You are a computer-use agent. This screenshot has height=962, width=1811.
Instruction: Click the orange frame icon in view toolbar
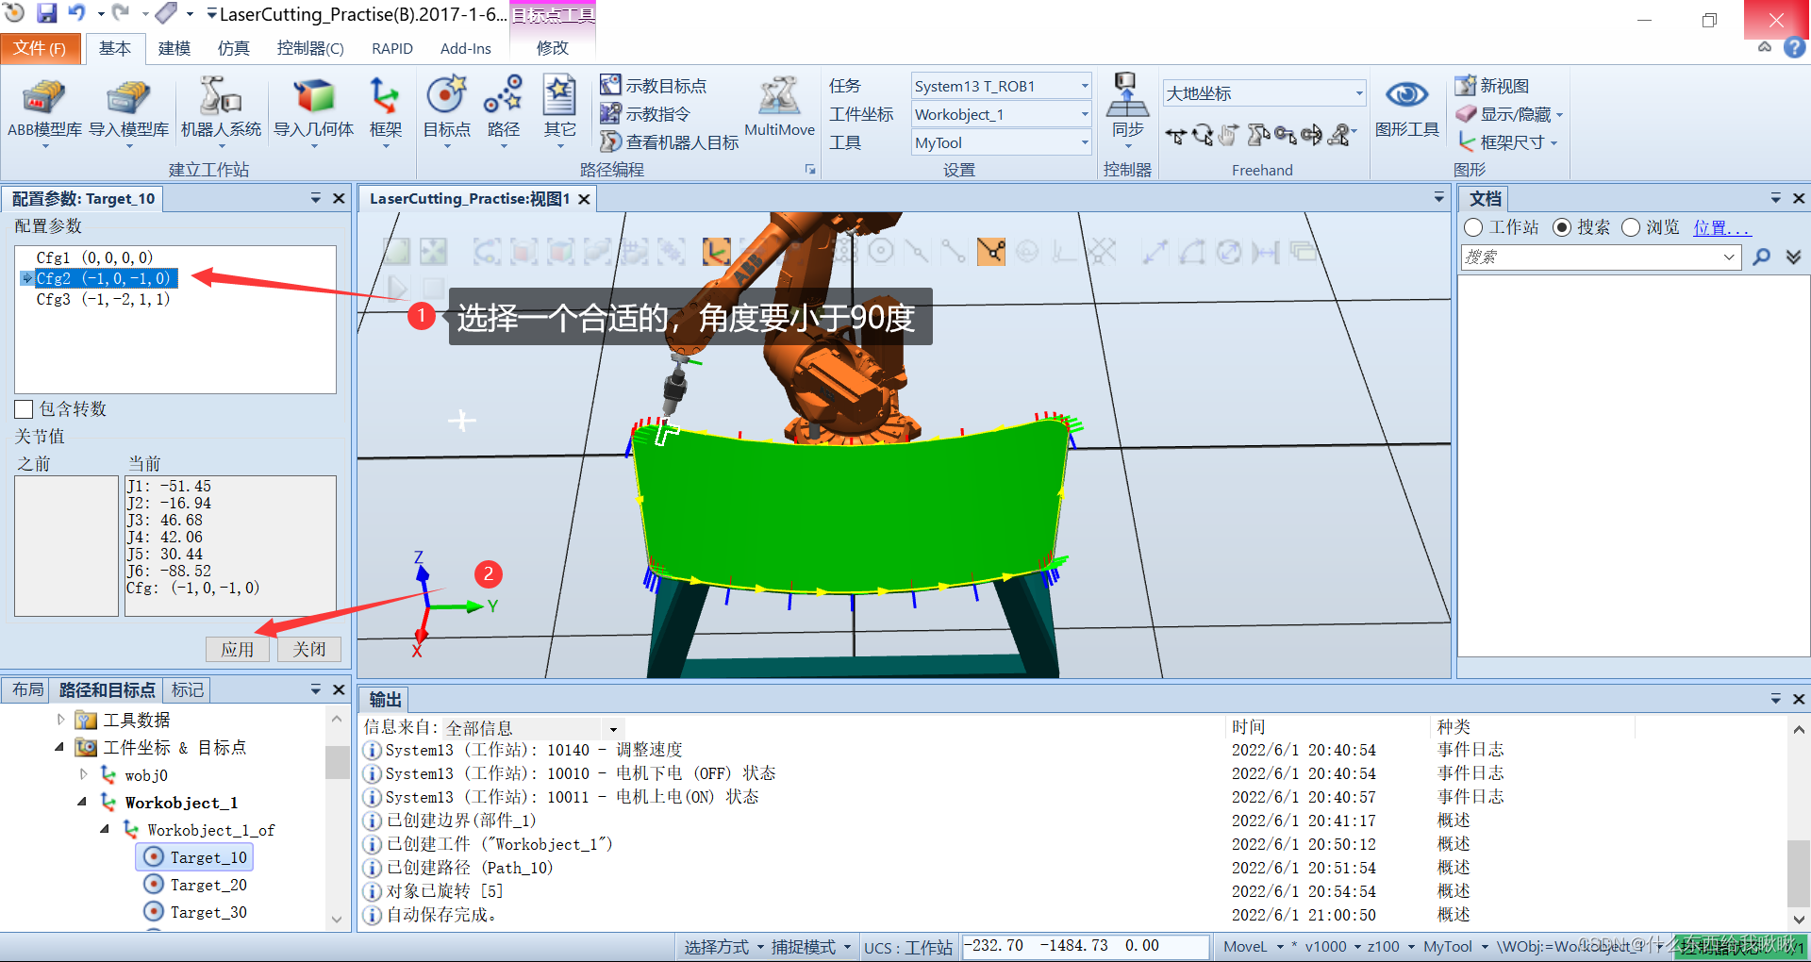coord(717,251)
